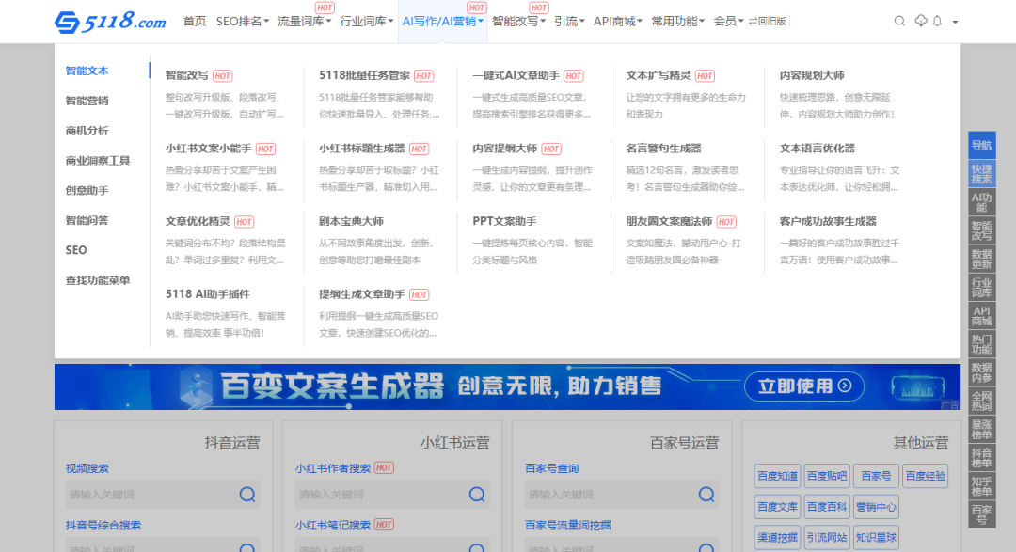Image resolution: width=1016 pixels, height=552 pixels.
Task: Open the notification bell icon
Action: click(x=938, y=22)
